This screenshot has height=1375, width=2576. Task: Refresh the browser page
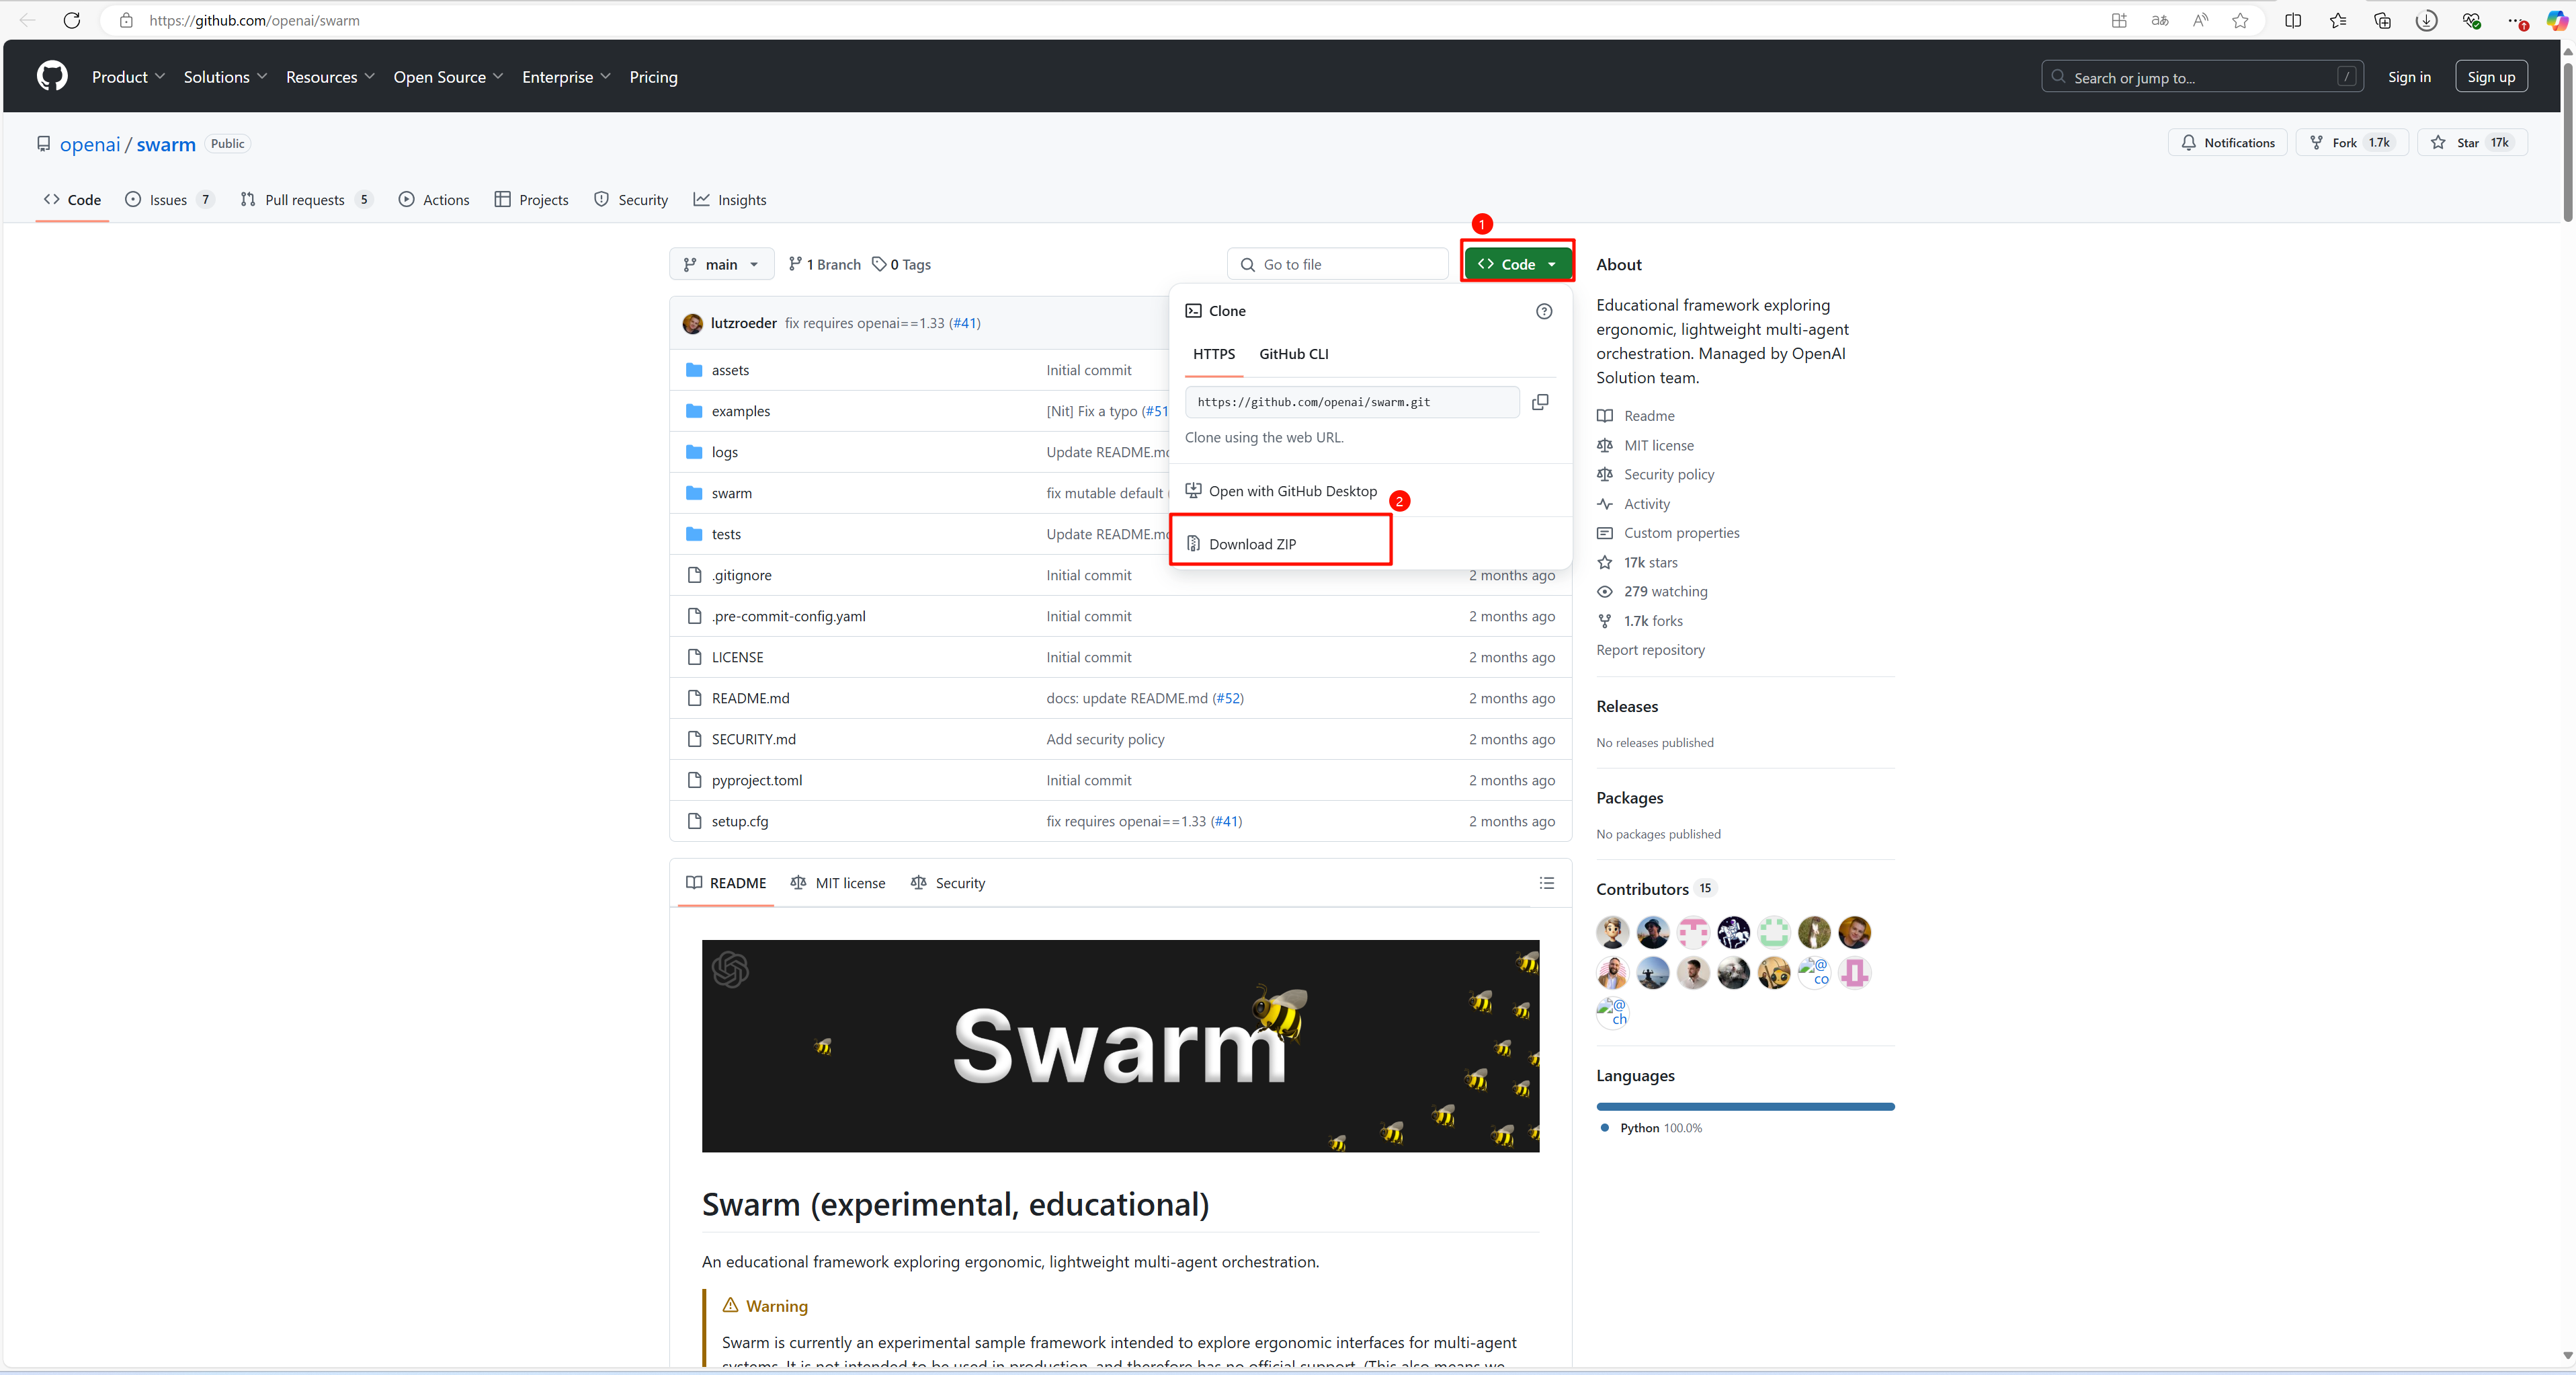[x=72, y=20]
